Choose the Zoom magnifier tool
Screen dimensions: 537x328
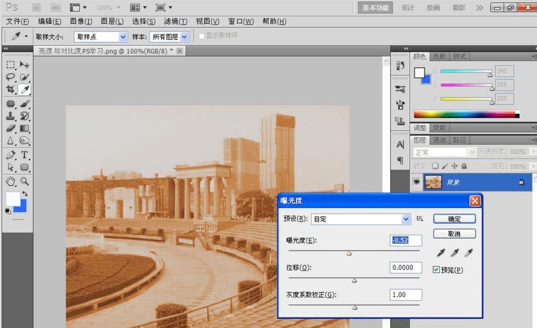point(24,181)
